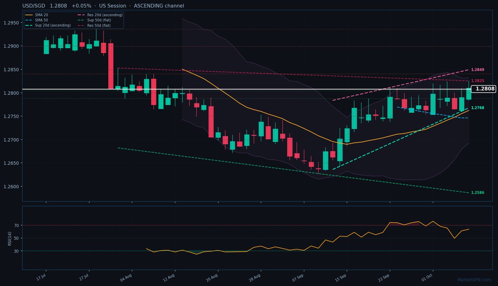Image resolution: width=498 pixels, height=286 pixels.
Task: Select the Res 20d (ascending) legend entry
Action: 100,15
